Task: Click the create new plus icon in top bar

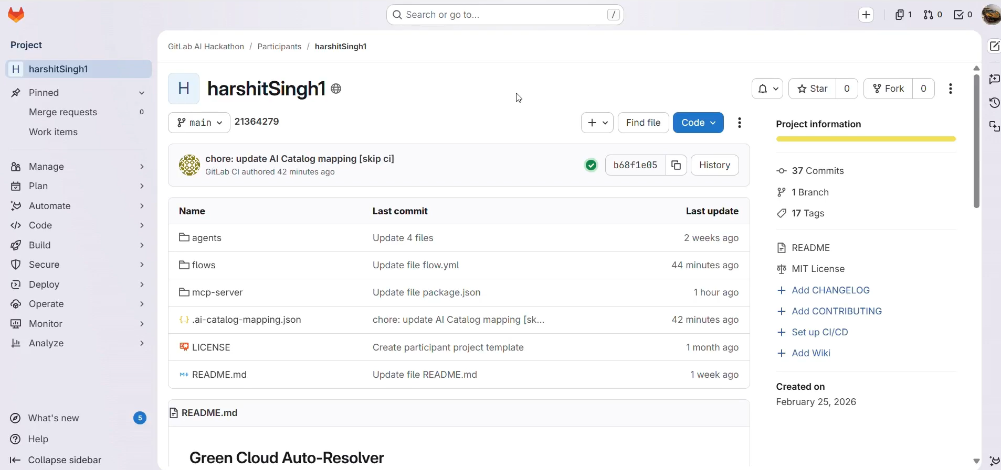Action: pos(866,15)
